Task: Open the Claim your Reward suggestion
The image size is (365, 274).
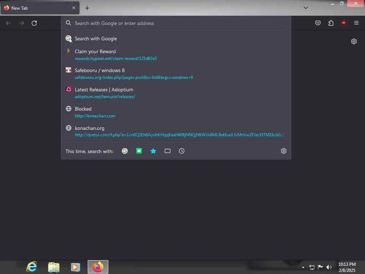Action: (176, 55)
